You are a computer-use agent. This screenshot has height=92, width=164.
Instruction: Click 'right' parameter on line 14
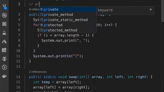click(141, 77)
